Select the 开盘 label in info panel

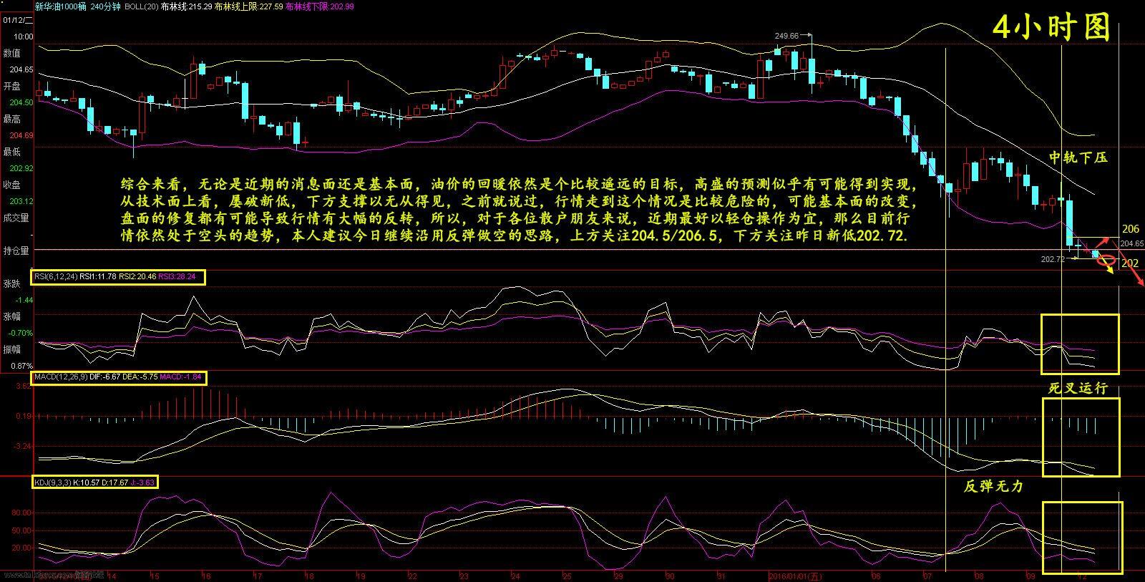[12, 86]
